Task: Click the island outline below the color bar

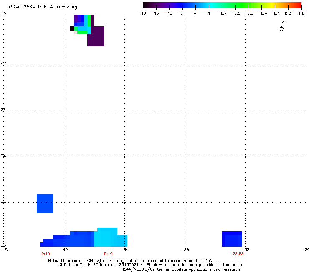Action: click(281, 29)
